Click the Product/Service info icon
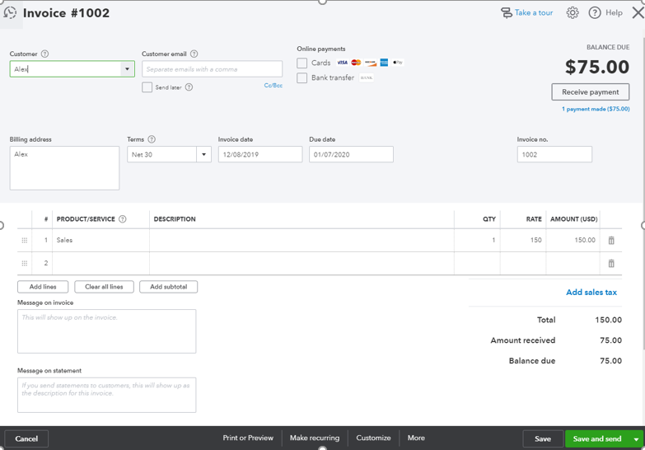This screenshot has width=645, height=450. pyautogui.click(x=123, y=219)
